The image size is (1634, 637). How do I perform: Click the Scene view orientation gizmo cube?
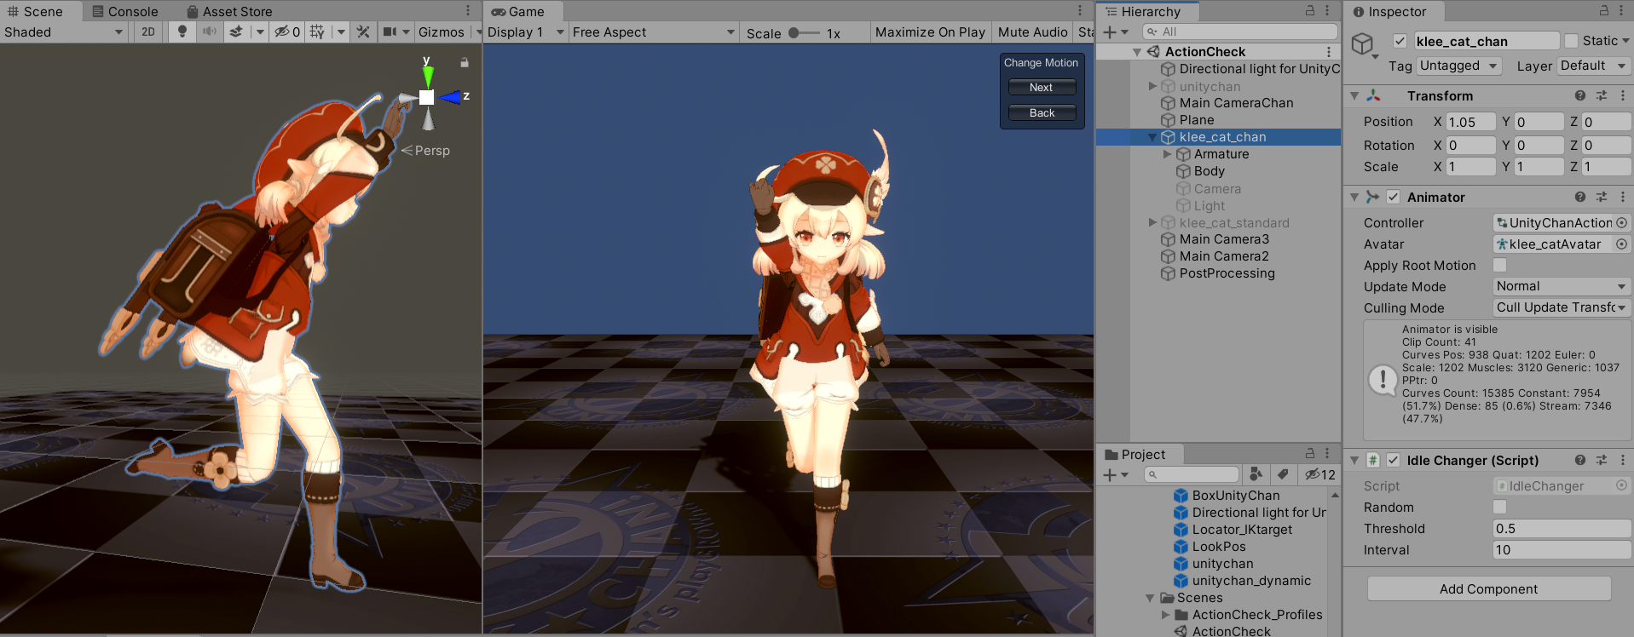pos(427,97)
